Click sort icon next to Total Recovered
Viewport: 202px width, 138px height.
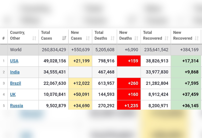[166, 38]
